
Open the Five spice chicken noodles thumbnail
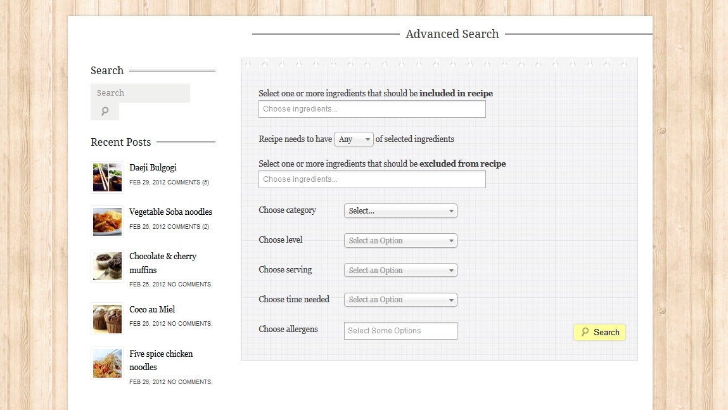click(107, 363)
